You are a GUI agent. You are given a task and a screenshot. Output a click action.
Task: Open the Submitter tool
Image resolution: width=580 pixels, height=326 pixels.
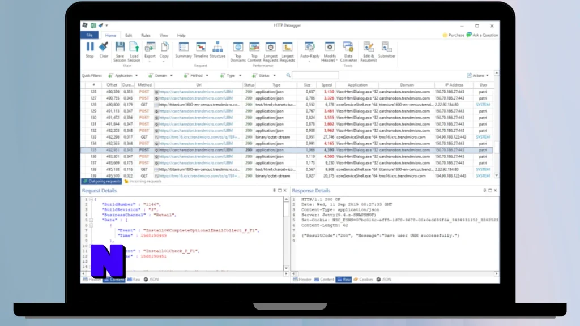[386, 50]
